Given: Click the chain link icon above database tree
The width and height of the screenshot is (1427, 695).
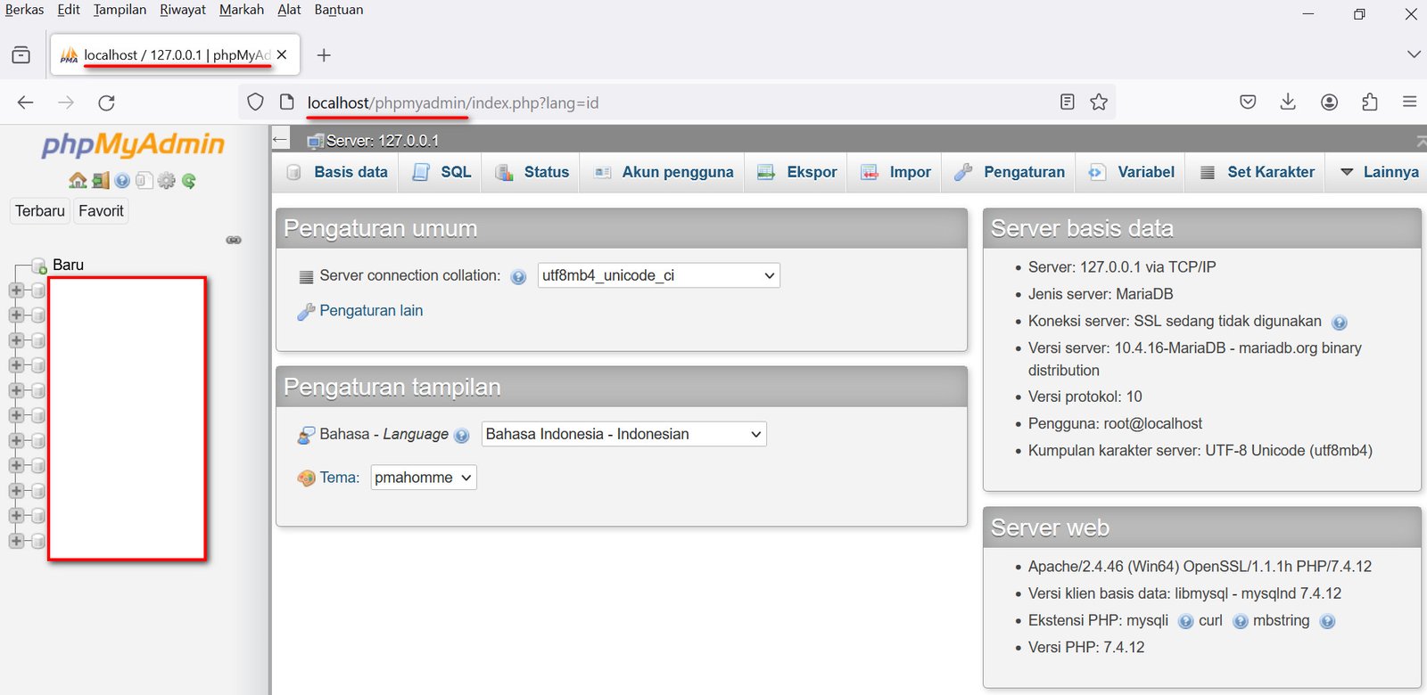Looking at the screenshot, I should [234, 240].
